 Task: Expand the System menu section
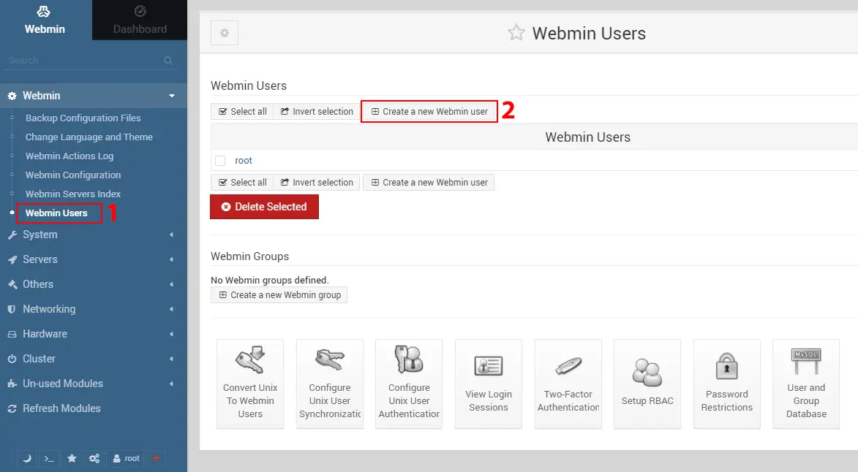pos(94,235)
